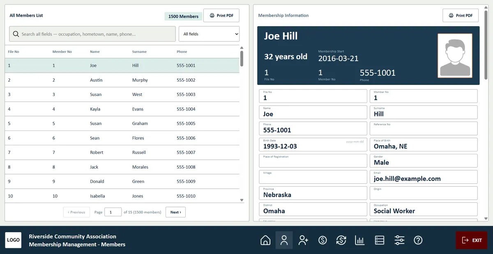Select the Donald Green member row
The image size is (493, 254).
pyautogui.click(x=122, y=181)
